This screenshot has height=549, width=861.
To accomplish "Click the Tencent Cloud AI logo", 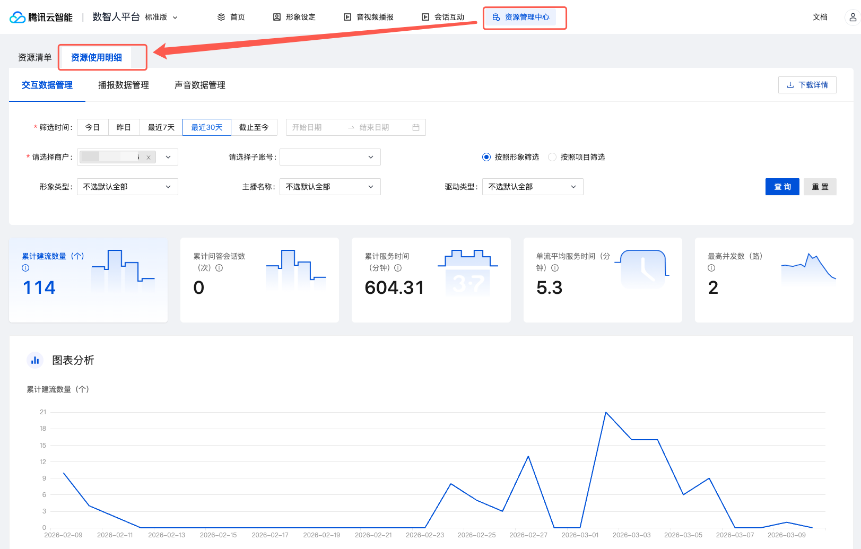I will pyautogui.click(x=41, y=17).
